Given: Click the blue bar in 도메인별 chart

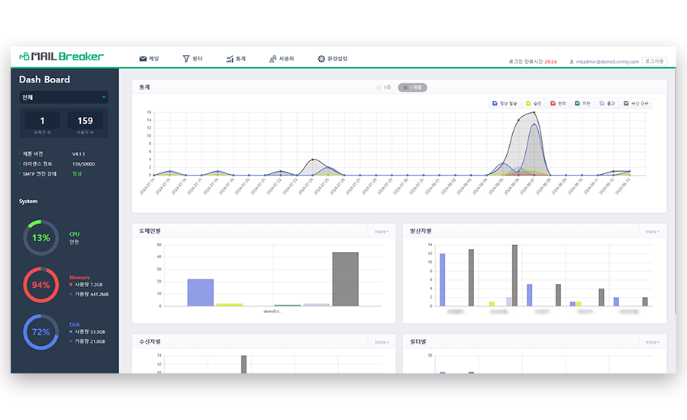Looking at the screenshot, I should (x=201, y=292).
